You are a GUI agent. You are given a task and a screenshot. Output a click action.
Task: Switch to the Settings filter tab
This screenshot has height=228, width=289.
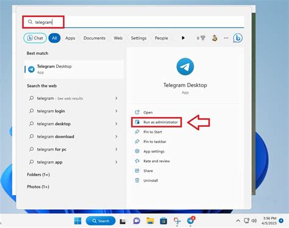(138, 38)
